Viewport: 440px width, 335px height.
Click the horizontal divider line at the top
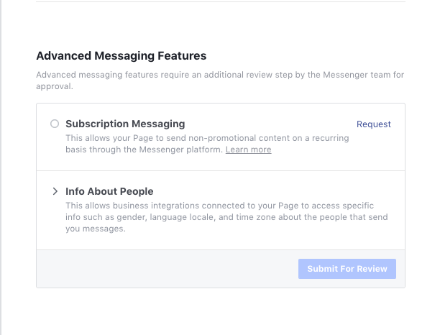(x=221, y=1)
